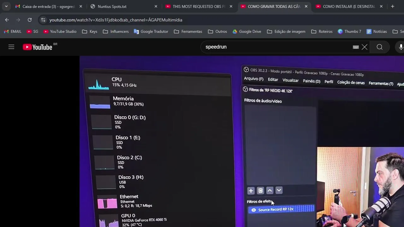404x227 pixels.
Task: Open OBS Ferramentas (T) menu
Action: coord(381,84)
